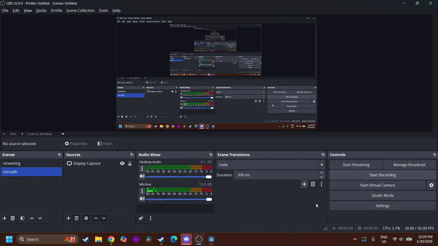This screenshot has width=438, height=246.
Task: Move scene up with the arrow icon
Action: 32,218
